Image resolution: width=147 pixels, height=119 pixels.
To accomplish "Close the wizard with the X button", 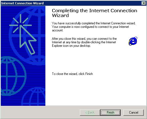I will pyautogui.click(x=144, y=3).
